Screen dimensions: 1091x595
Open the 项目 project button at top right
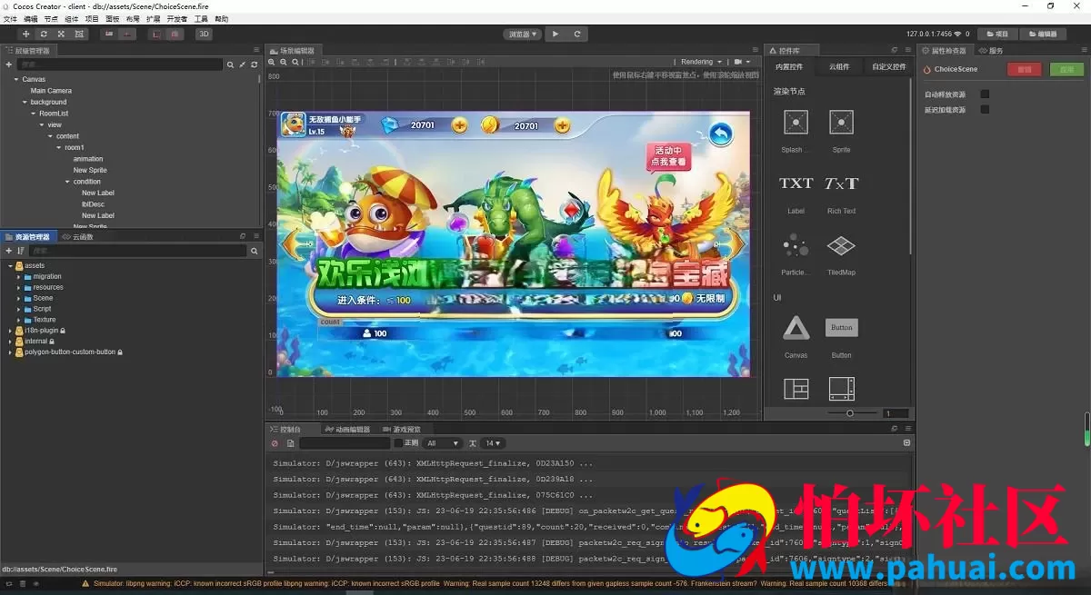point(997,34)
